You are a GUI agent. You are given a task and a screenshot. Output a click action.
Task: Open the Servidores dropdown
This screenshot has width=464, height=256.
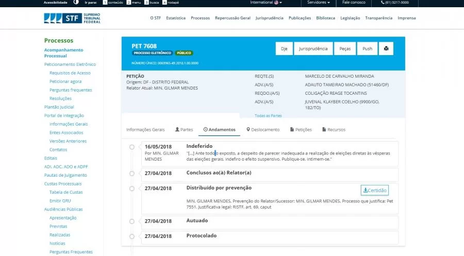[318, 3]
